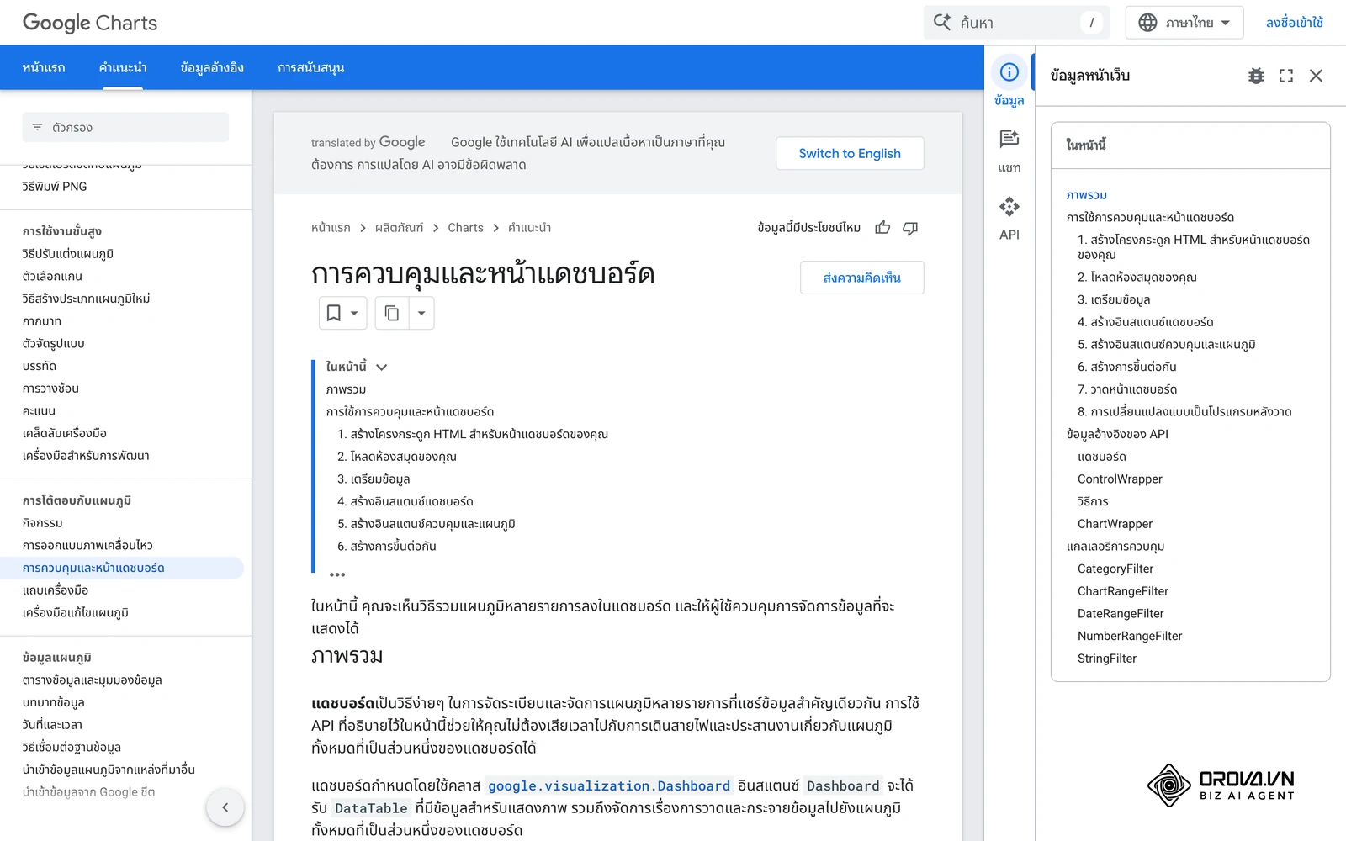Screen dimensions: 1346x841
Task: Select แถบเครื่องมือ in left sidebar
Action: pyautogui.click(x=56, y=590)
